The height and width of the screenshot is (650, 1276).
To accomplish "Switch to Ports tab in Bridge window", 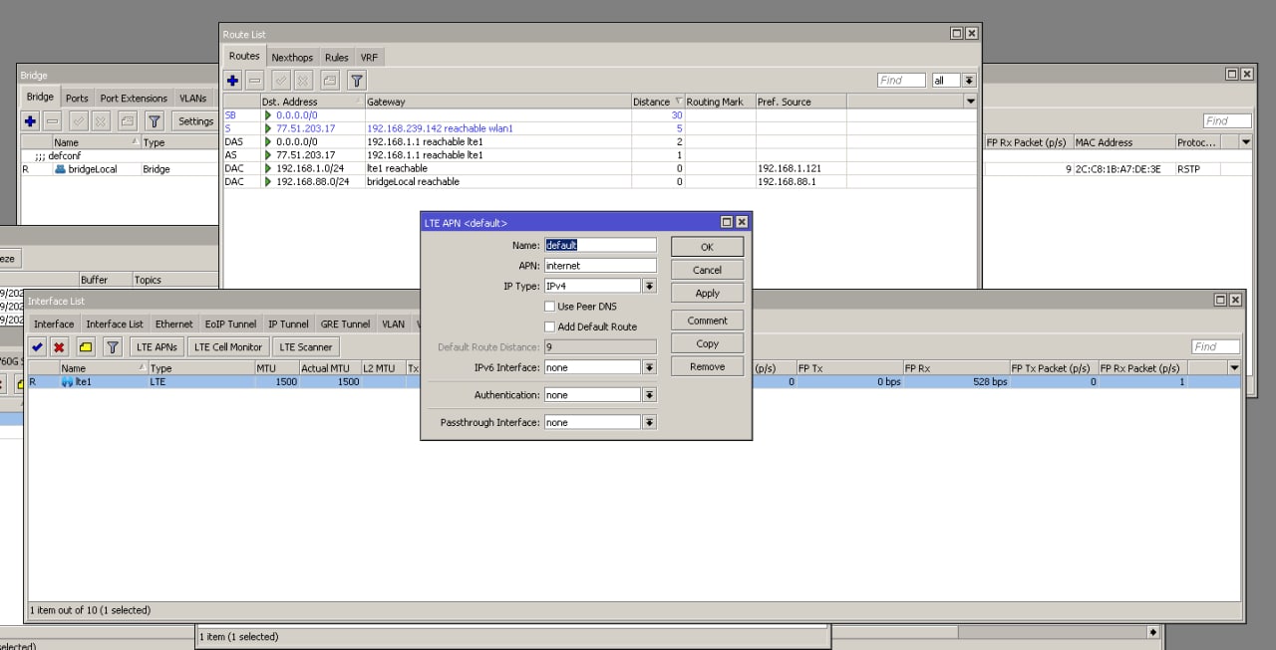I will [x=77, y=99].
